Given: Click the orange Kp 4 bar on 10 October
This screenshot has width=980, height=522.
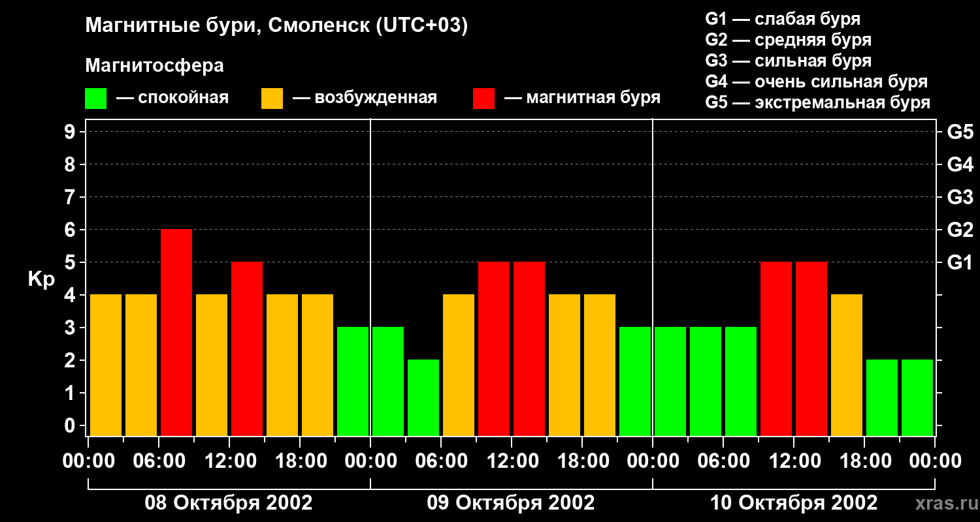Looking at the screenshot, I should (x=847, y=365).
